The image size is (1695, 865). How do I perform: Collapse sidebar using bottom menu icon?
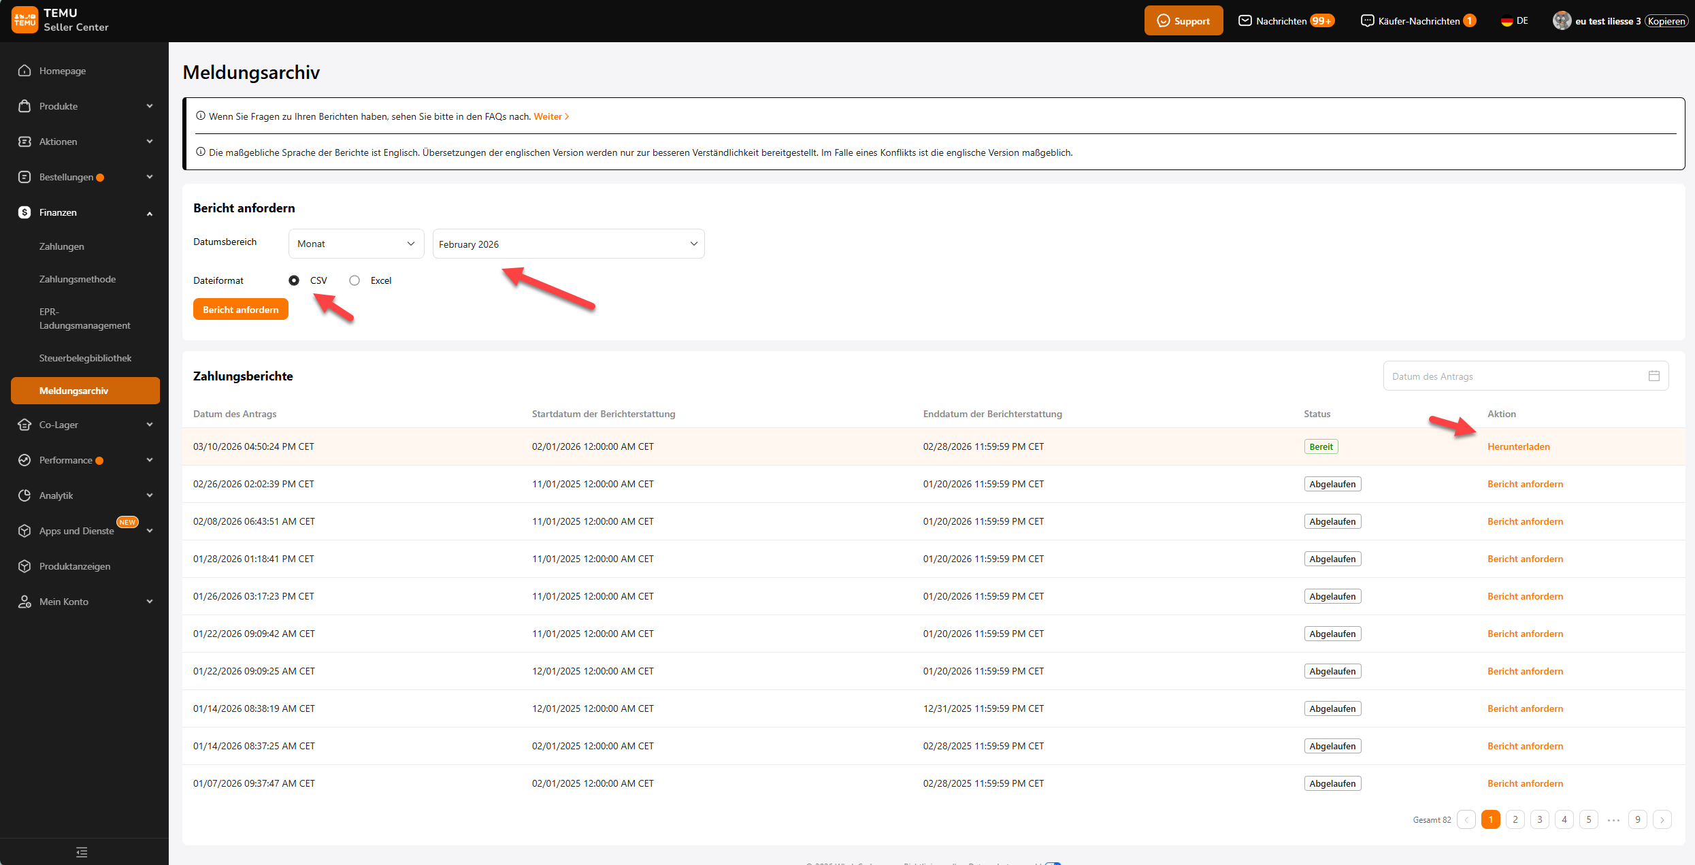[82, 852]
